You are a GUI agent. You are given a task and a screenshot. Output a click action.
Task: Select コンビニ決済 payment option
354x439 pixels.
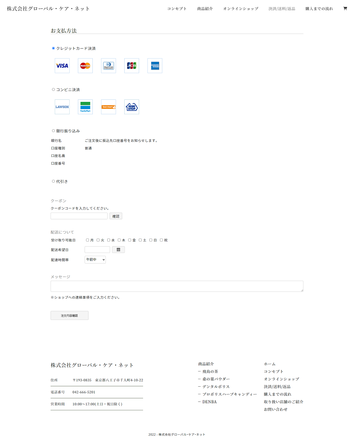[53, 89]
